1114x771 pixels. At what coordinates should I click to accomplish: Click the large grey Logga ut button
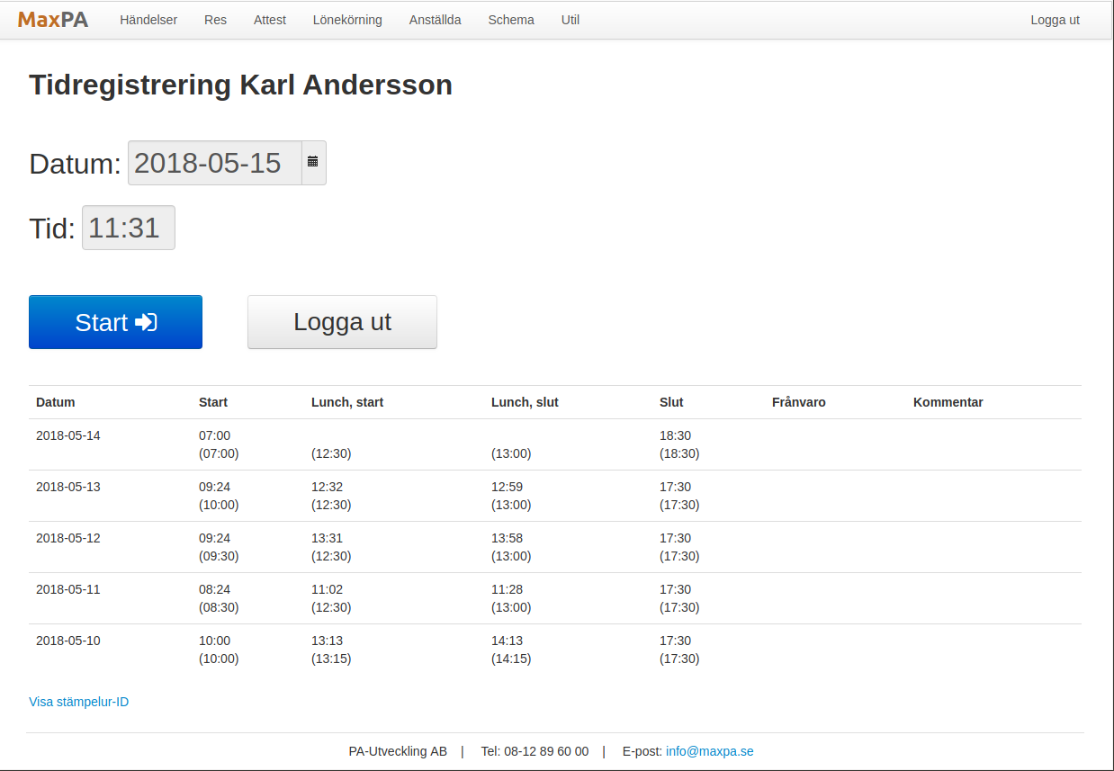[x=342, y=322]
